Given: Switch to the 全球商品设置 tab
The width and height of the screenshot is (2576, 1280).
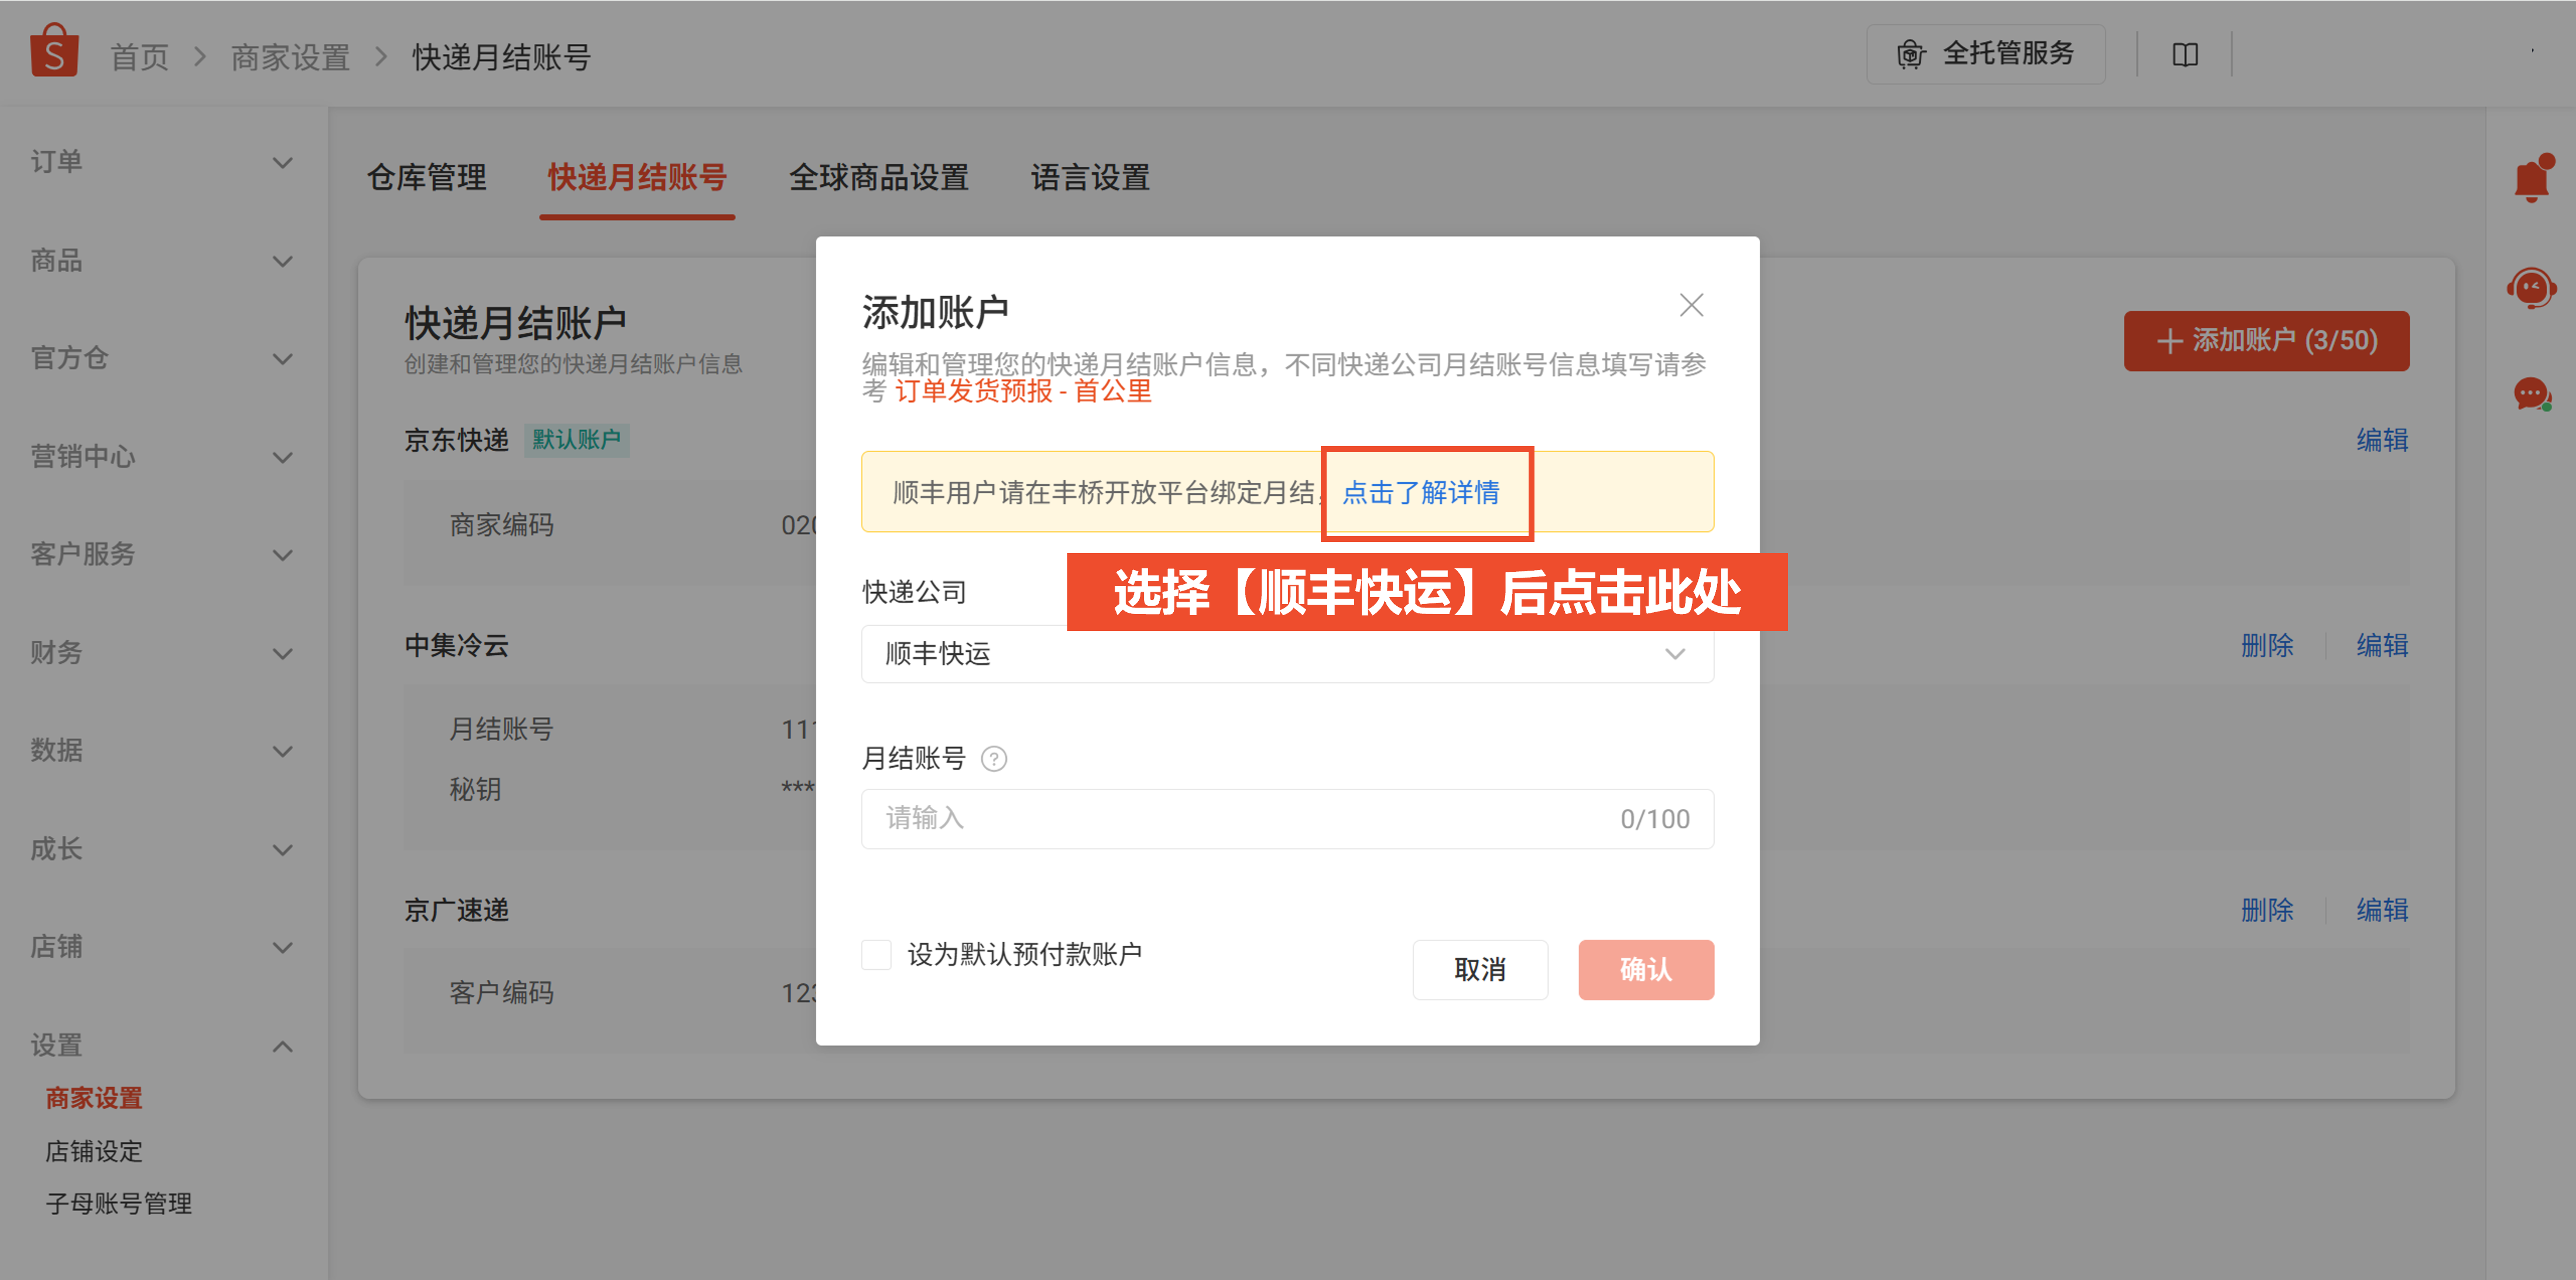Looking at the screenshot, I should click(x=879, y=178).
